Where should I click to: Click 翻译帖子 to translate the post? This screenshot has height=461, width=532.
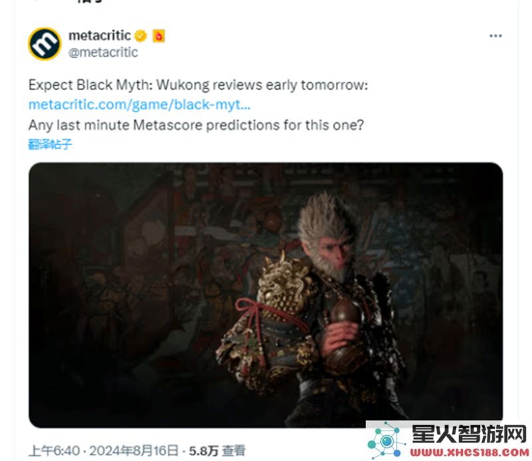pos(51,144)
